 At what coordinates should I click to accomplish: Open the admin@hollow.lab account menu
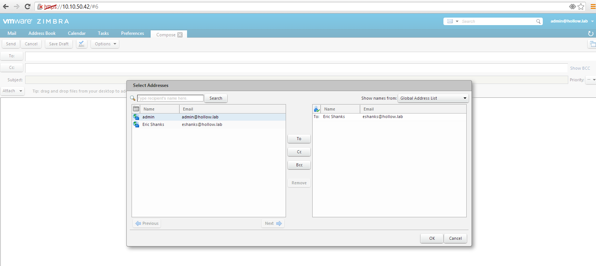pos(572,21)
